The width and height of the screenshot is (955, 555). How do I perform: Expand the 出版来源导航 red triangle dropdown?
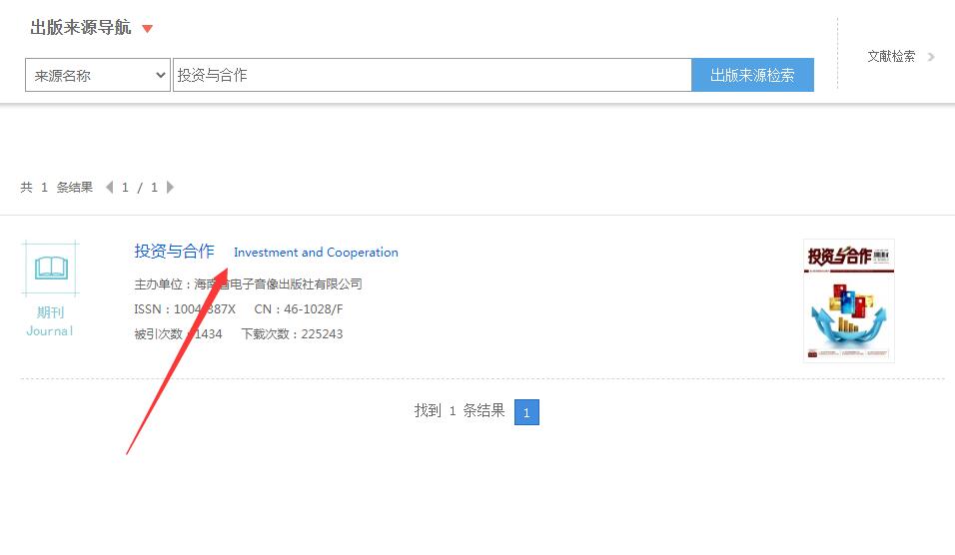[x=147, y=29]
